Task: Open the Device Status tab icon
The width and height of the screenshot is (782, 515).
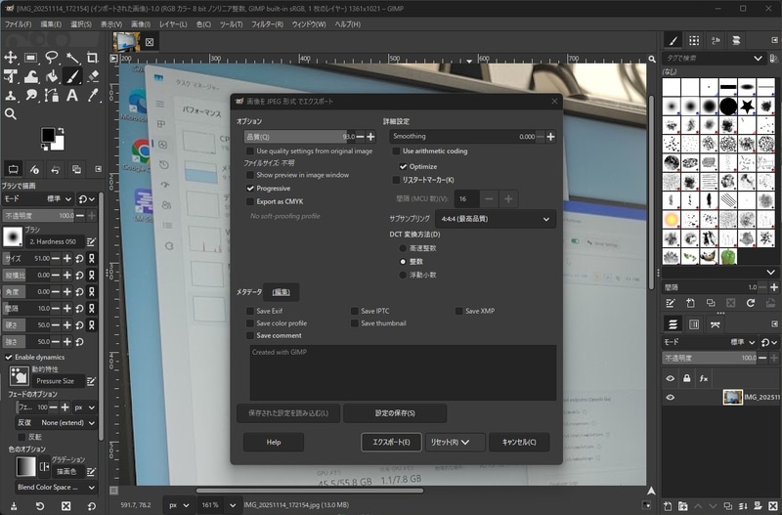Action: 34,169
